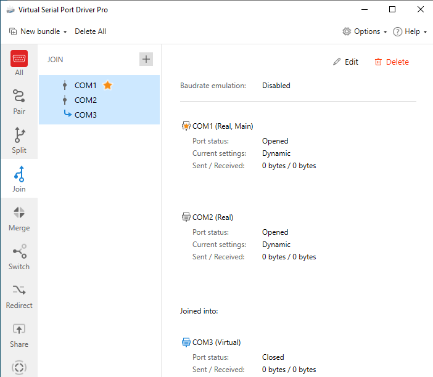Viewport: 433px width, 377px height.
Task: Click COM1 port status Opened value
Action: pos(275,141)
